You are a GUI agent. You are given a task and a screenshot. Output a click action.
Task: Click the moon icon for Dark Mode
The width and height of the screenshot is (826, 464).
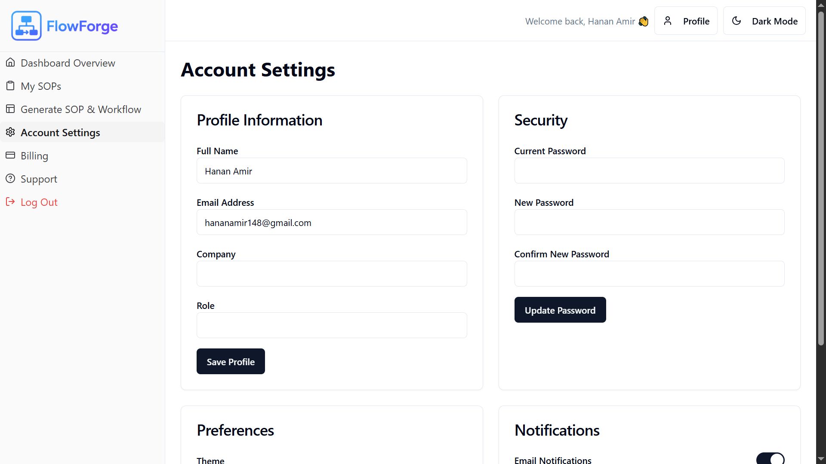coord(737,21)
